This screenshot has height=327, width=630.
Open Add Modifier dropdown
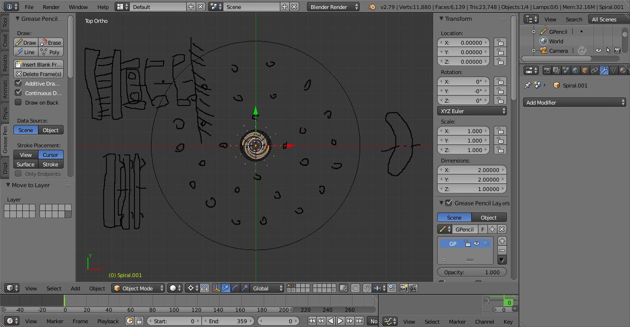[x=575, y=102]
